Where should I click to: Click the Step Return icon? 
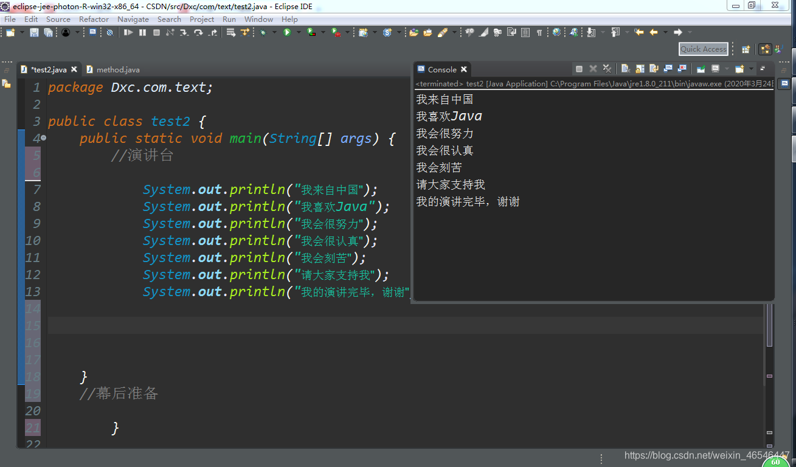[x=213, y=32]
